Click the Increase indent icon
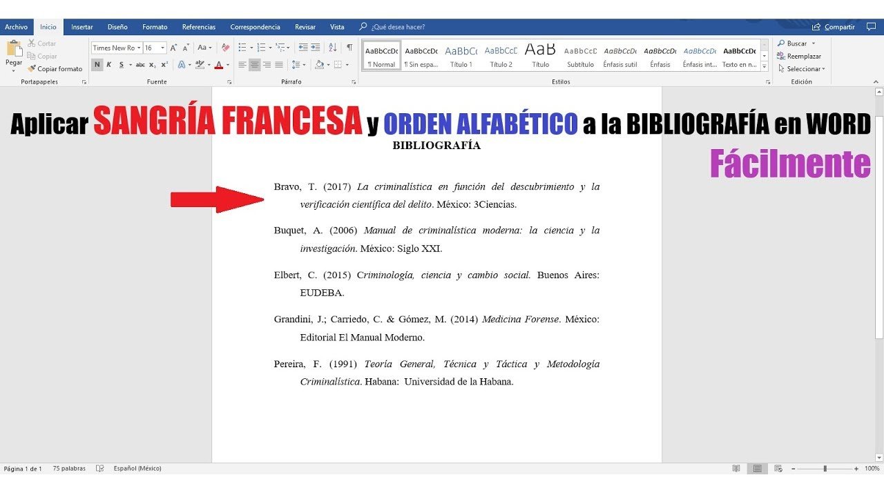Image resolution: width=884 pixels, height=497 pixels. tap(315, 48)
